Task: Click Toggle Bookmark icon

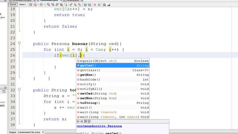Action: (79, 5)
